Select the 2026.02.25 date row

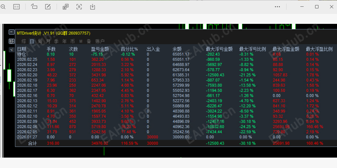pos(27,59)
